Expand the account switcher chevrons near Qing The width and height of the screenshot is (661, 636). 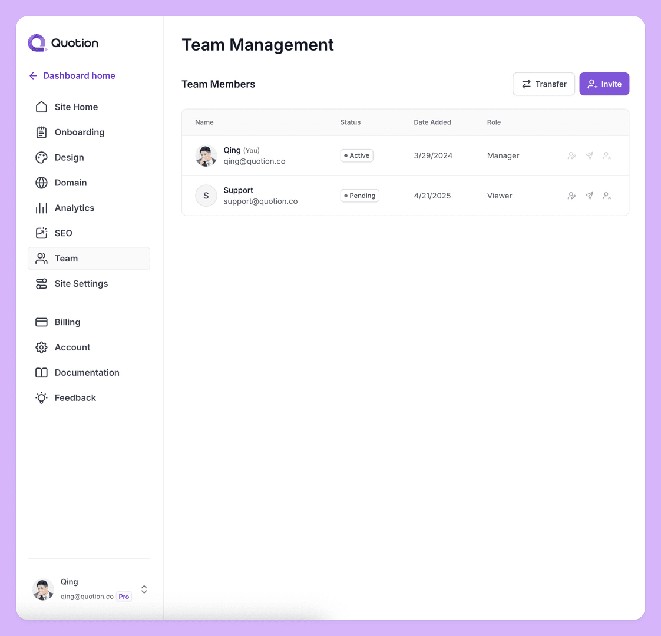click(x=144, y=589)
